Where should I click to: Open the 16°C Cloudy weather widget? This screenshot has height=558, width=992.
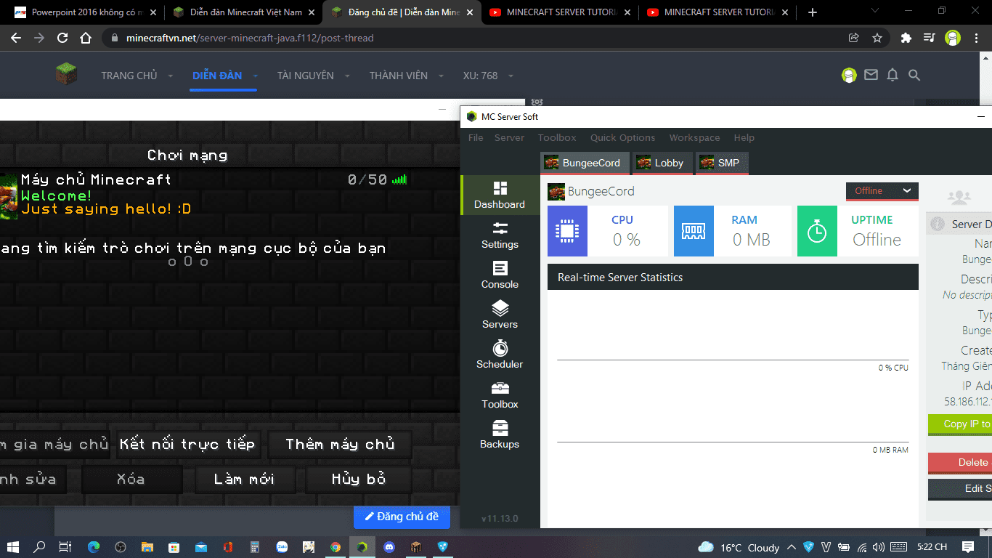[x=739, y=547]
